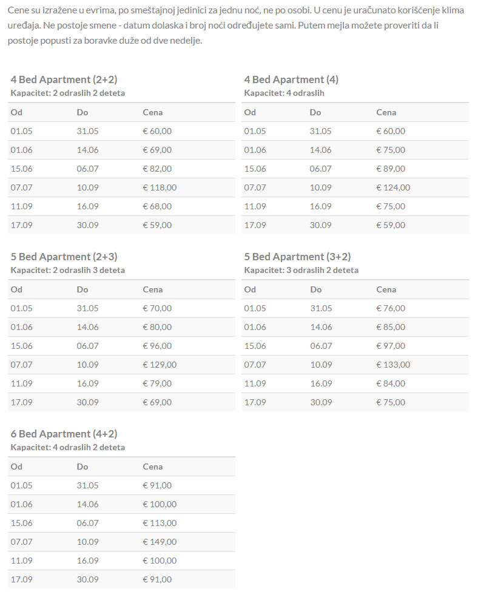Select the € 149,00 price entry
The height and width of the screenshot is (597, 478).
160,542
